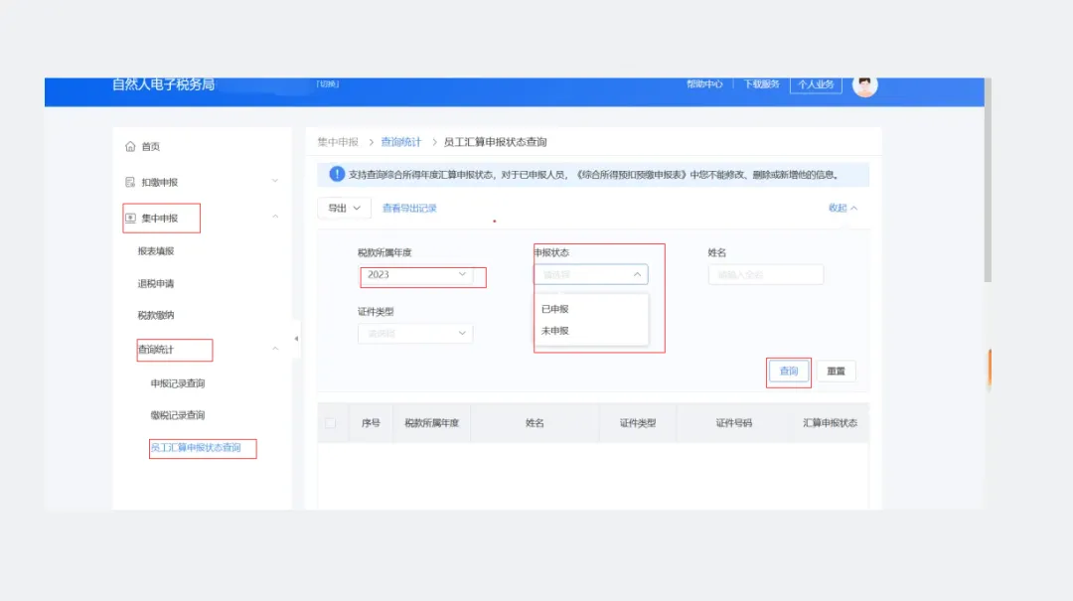Click the 税款所属年度 column header

pyautogui.click(x=432, y=423)
